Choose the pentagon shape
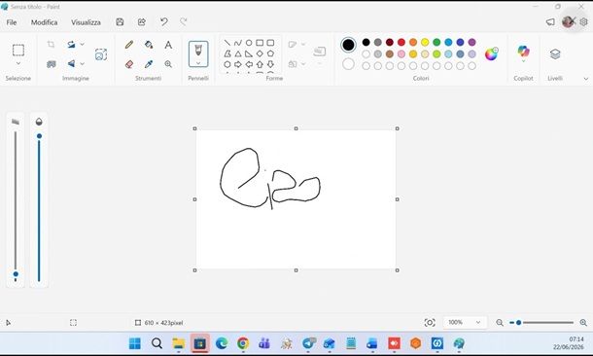Image resolution: width=593 pixels, height=356 pixels. pyautogui.click(x=270, y=53)
